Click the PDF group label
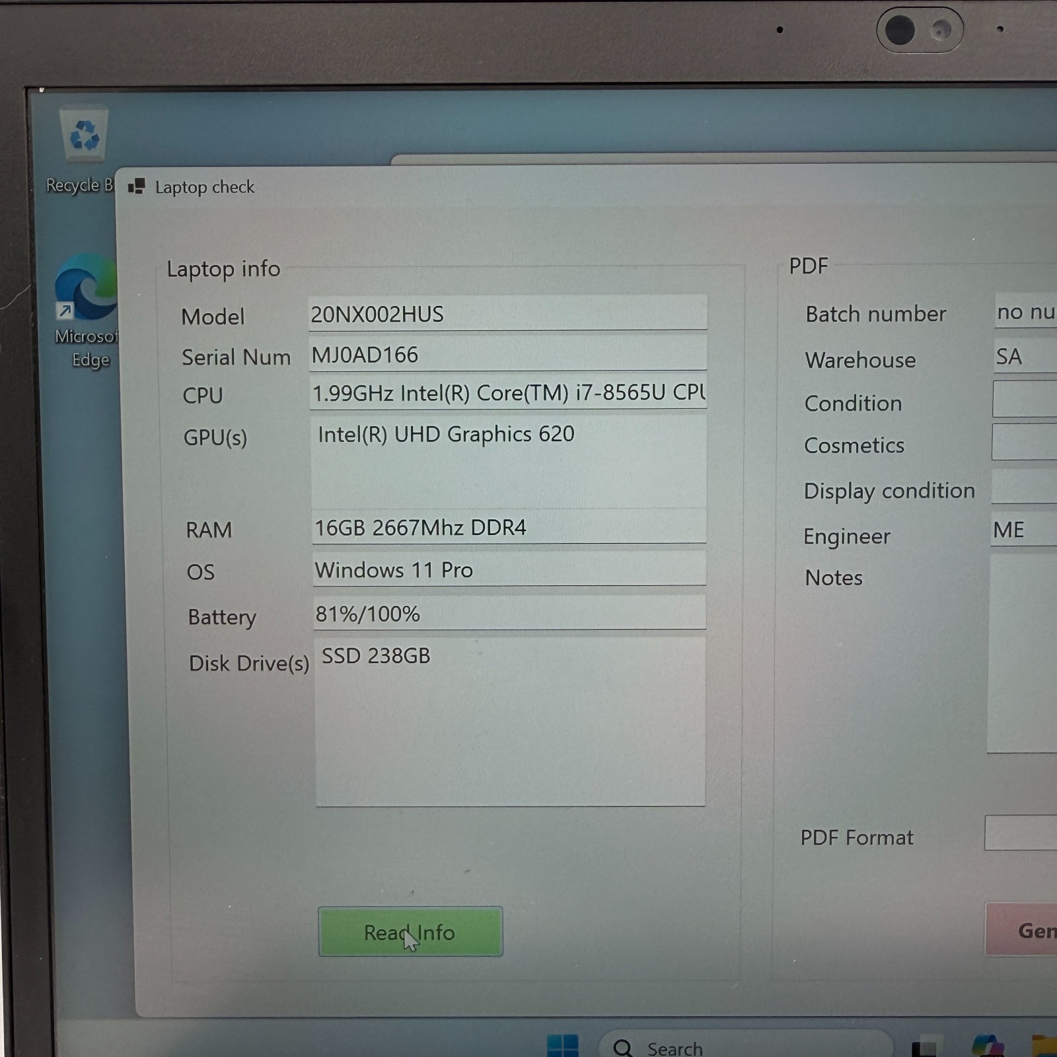This screenshot has width=1057, height=1057. pyautogui.click(x=809, y=266)
